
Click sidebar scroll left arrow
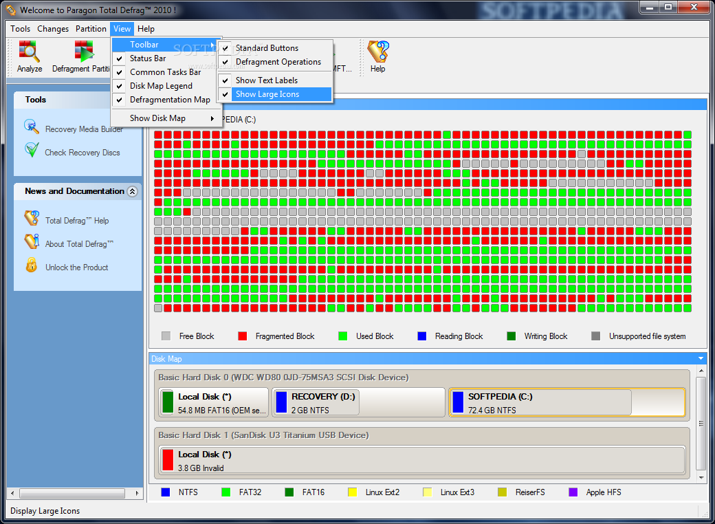click(x=12, y=494)
